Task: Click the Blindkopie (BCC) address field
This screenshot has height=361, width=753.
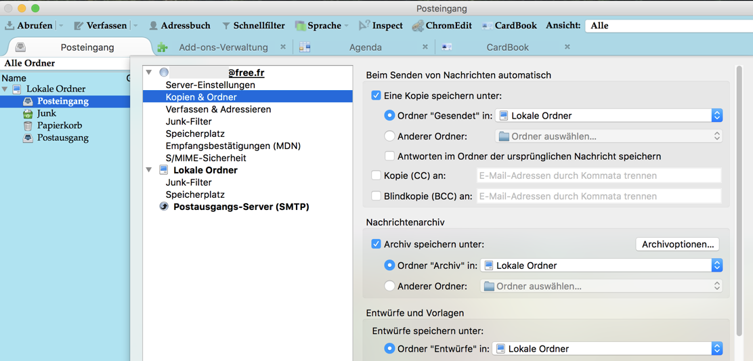Action: pyautogui.click(x=599, y=196)
